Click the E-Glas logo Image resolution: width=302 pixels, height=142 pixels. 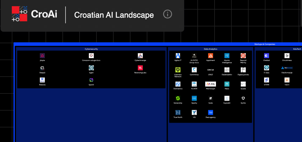tap(267, 68)
